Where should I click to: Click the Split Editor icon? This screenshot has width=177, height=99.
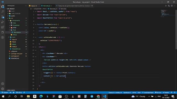point(172,6)
